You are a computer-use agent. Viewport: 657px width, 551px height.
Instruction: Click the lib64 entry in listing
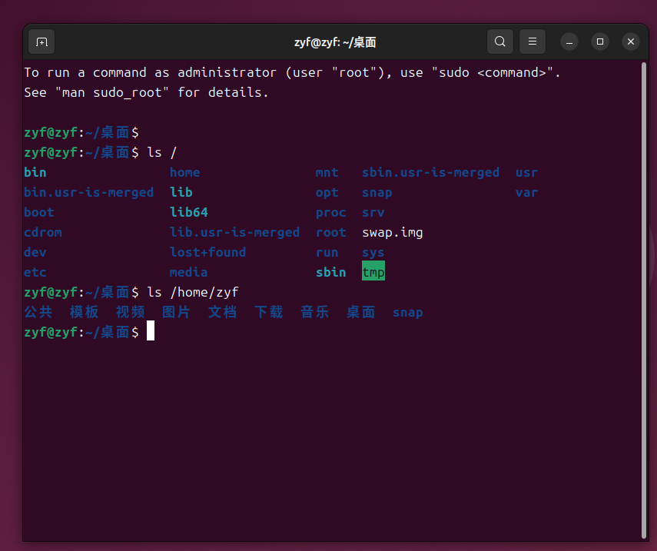tap(188, 212)
